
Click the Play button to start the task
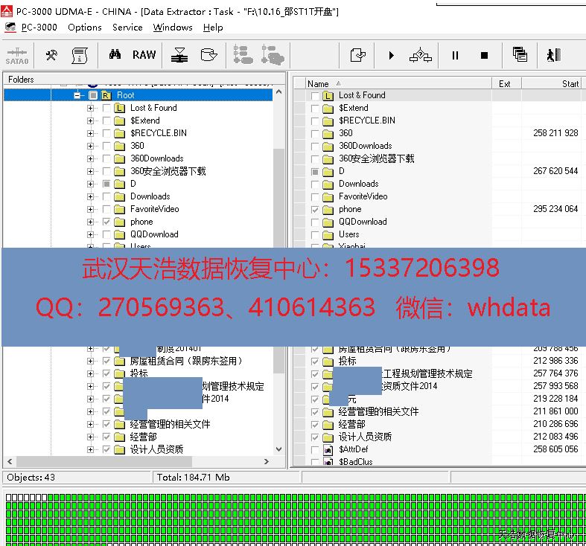point(391,55)
